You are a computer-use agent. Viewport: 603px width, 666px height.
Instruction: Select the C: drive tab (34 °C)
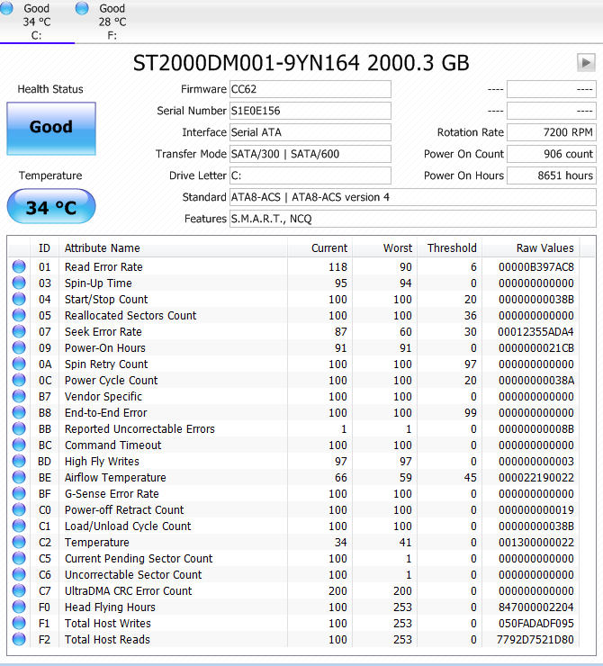[37, 22]
